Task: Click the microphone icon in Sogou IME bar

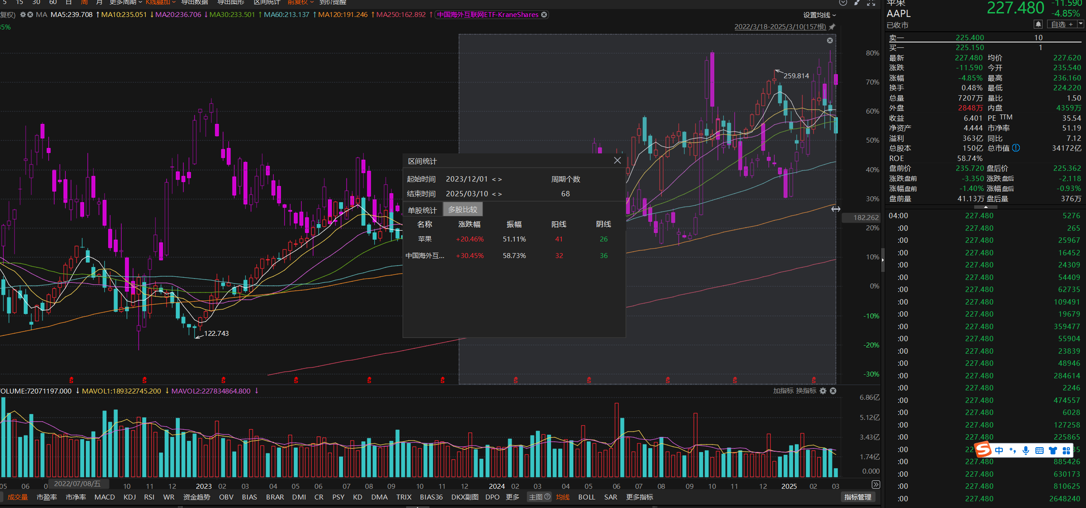Action: point(1026,450)
